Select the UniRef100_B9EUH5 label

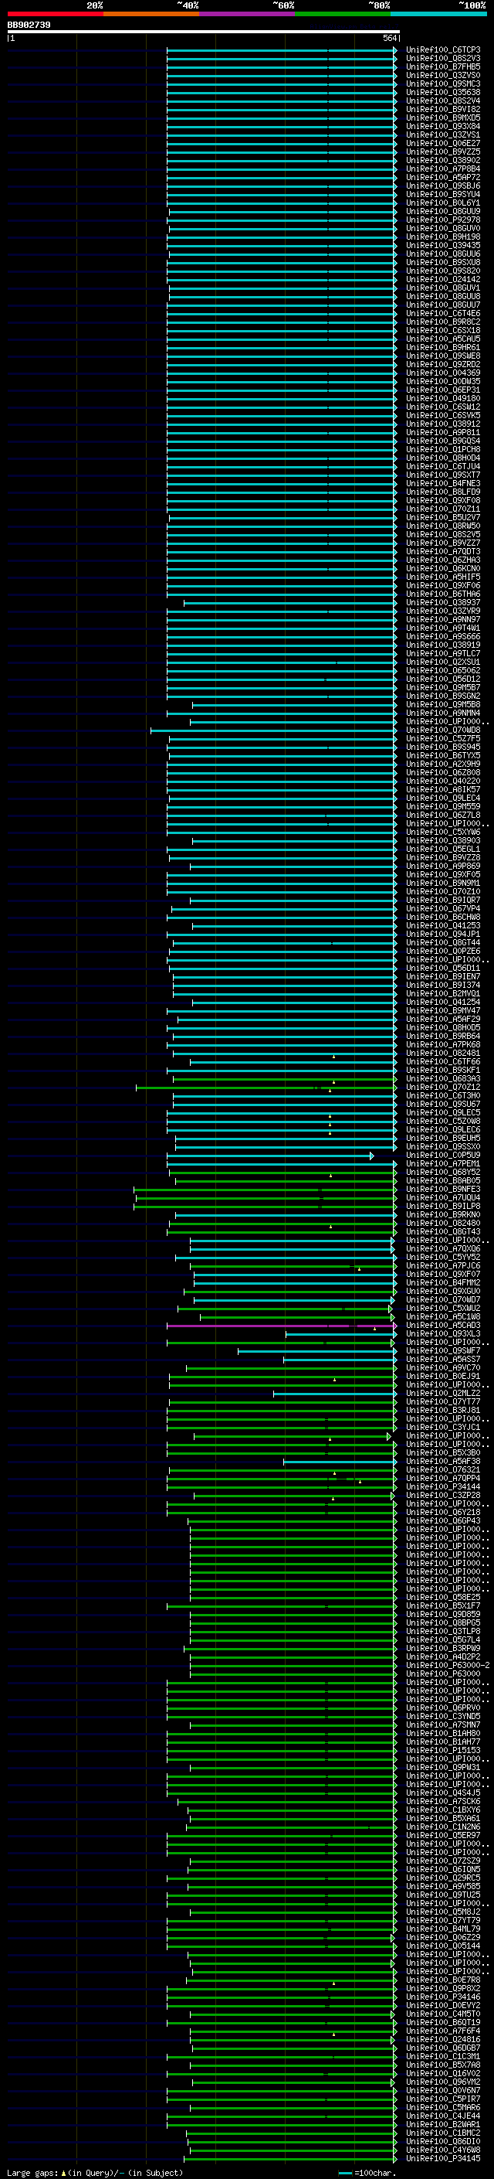442,1139
